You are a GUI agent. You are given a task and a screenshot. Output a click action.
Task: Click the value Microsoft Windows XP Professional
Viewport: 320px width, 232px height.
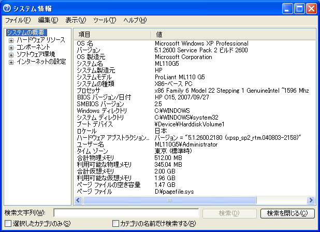tap(201, 44)
